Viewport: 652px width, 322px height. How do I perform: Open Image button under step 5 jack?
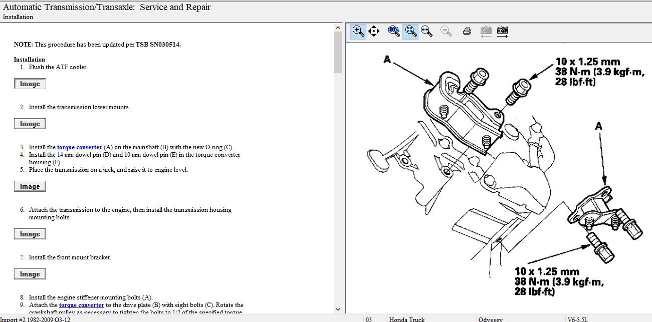pos(30,186)
